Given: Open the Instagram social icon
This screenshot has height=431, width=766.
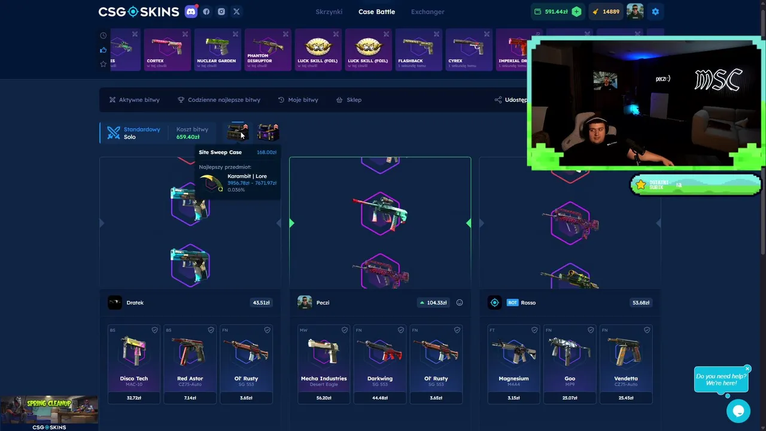Looking at the screenshot, I should (x=221, y=11).
